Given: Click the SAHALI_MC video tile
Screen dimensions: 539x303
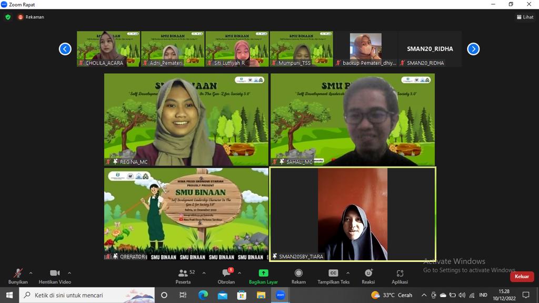Looking at the screenshot, I should pyautogui.click(x=353, y=119).
